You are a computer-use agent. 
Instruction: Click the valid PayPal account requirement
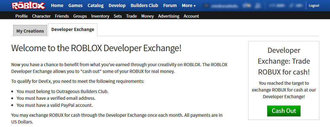coord(54,105)
